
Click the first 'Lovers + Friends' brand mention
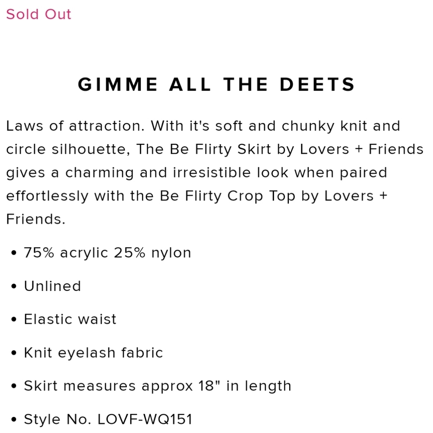(x=362, y=149)
